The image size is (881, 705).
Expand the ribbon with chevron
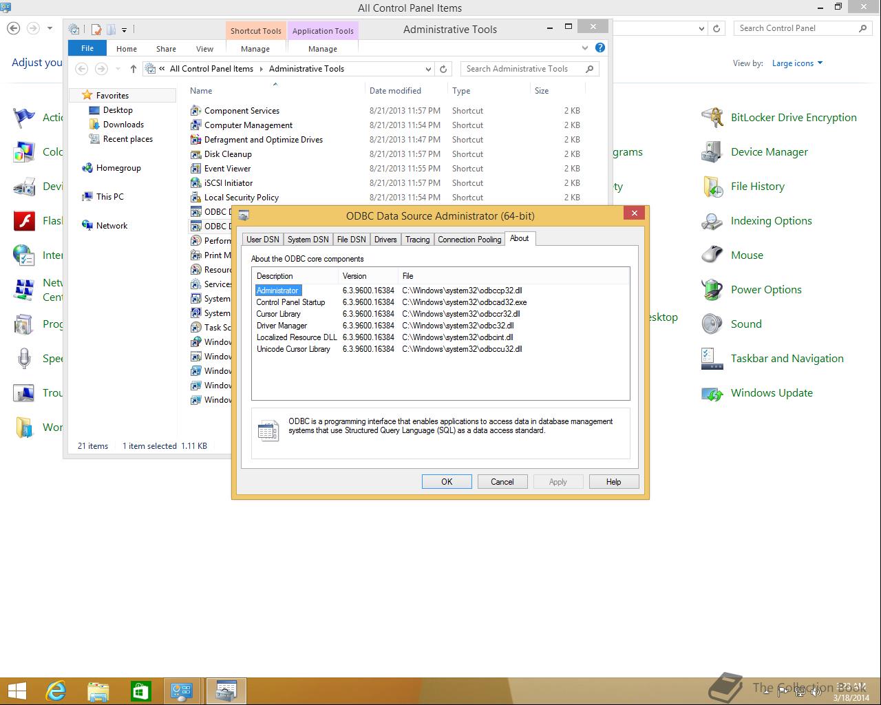pos(585,48)
